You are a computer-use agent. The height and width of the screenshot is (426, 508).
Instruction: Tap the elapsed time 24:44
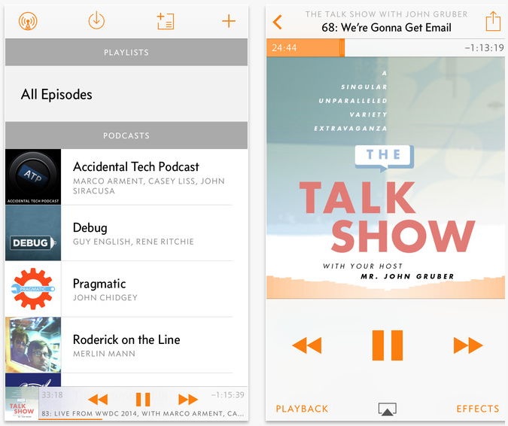(284, 48)
